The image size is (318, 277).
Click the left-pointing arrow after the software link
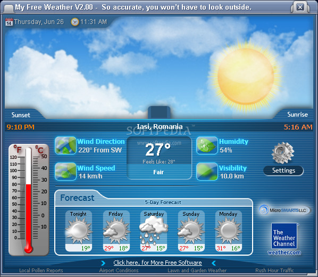[x=214, y=263]
